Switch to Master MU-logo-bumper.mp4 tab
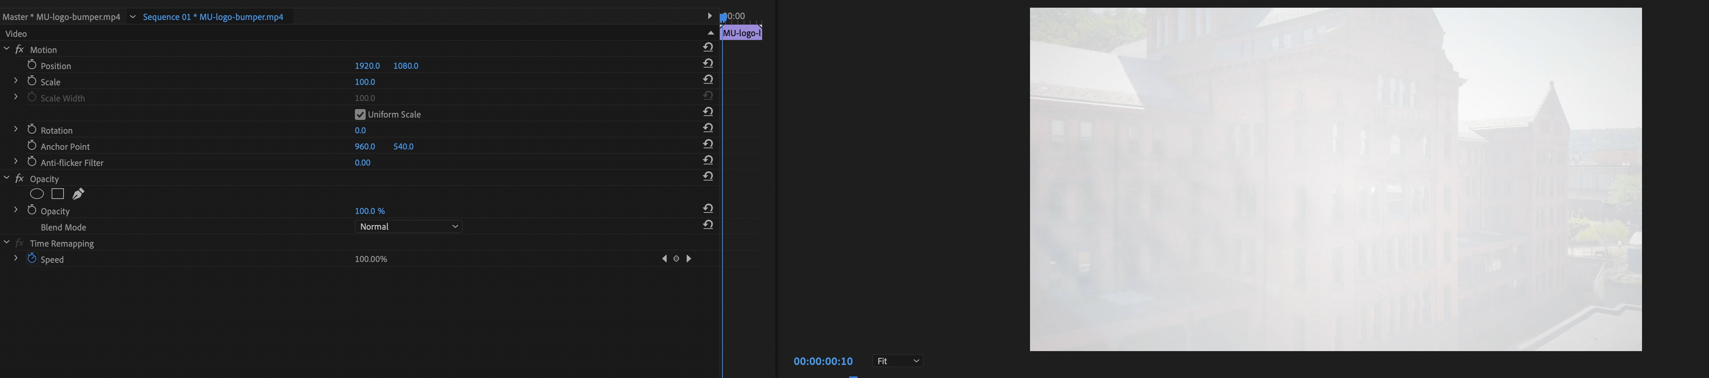1709x378 pixels. click(62, 17)
